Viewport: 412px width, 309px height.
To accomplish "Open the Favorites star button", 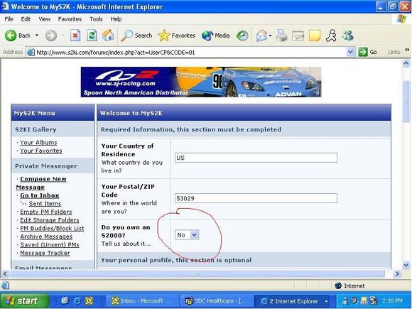I will (177, 36).
